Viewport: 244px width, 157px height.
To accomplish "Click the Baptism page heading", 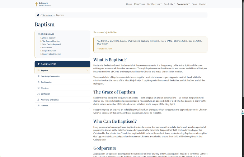I will [44, 24].
